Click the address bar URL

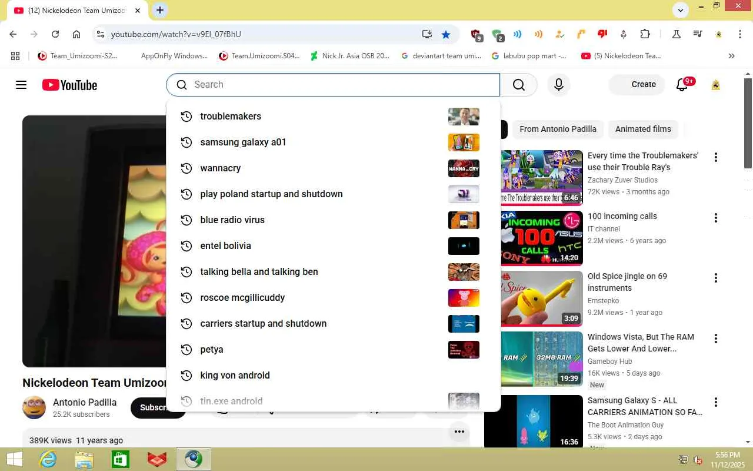(x=176, y=34)
